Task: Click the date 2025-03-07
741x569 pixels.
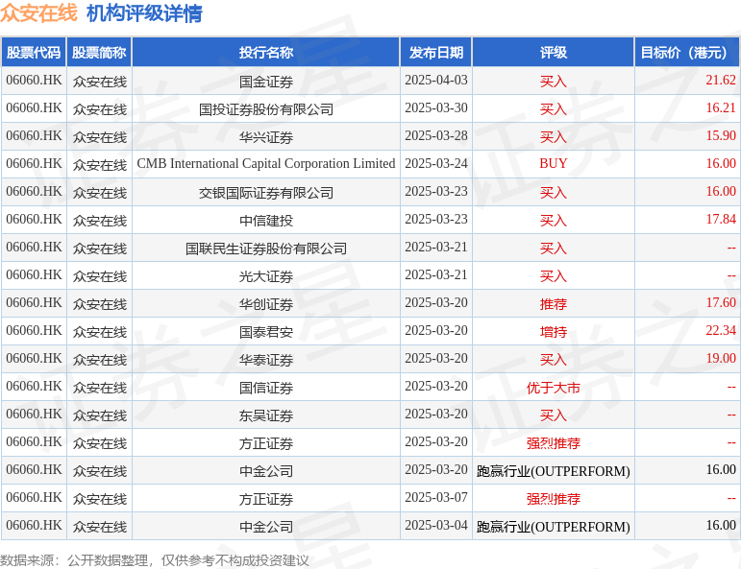Action: [436, 497]
